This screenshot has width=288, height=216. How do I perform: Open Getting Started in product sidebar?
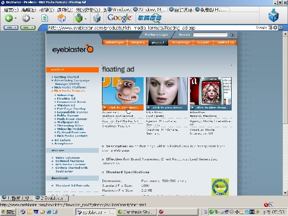[66, 77]
